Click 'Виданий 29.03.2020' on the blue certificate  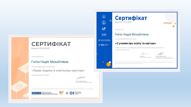point(123,22)
